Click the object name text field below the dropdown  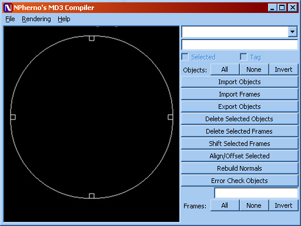(x=240, y=45)
